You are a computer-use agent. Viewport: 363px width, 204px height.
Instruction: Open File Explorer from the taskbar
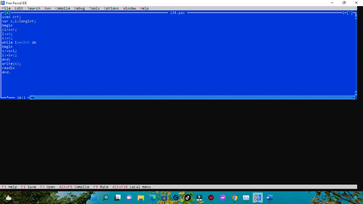141,198
